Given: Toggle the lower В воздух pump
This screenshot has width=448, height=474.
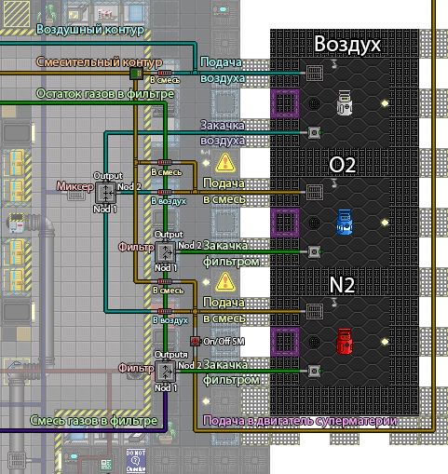Looking at the screenshot, I should click(165, 311).
